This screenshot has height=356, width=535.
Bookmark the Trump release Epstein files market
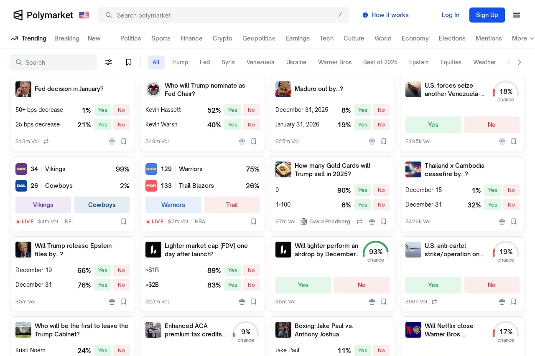[124, 302]
